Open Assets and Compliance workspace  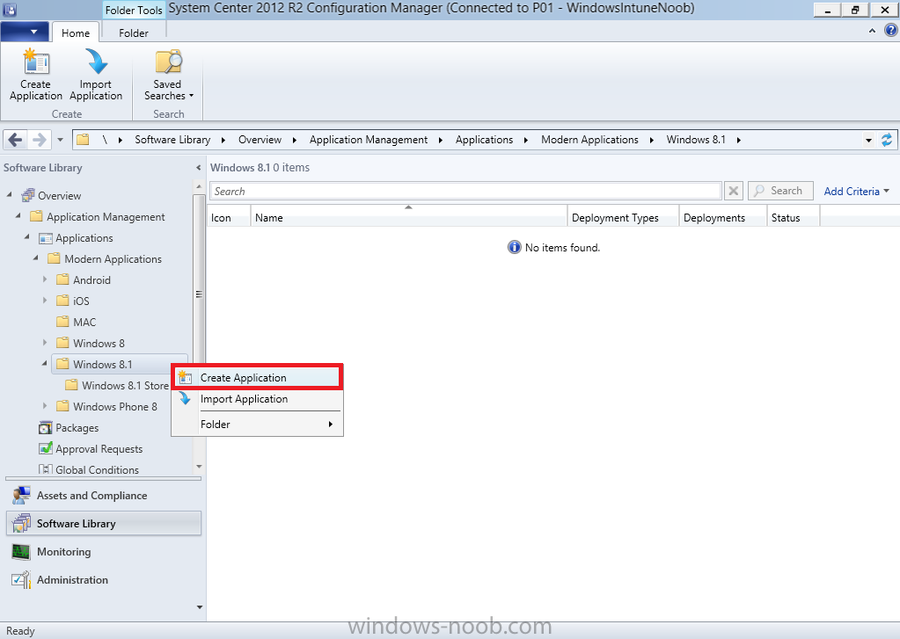point(103,496)
